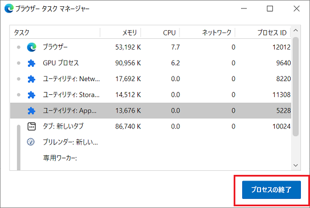Screen dimensions: 310x208
Task: Click CPU value 6.2
Action: pyautogui.click(x=176, y=63)
